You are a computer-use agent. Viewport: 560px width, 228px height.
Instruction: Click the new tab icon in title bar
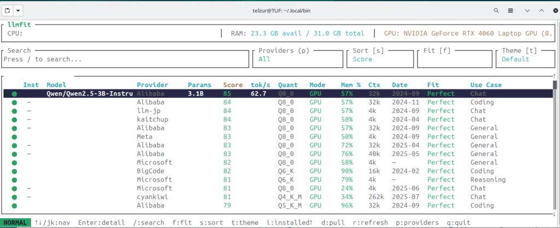click(x=7, y=10)
